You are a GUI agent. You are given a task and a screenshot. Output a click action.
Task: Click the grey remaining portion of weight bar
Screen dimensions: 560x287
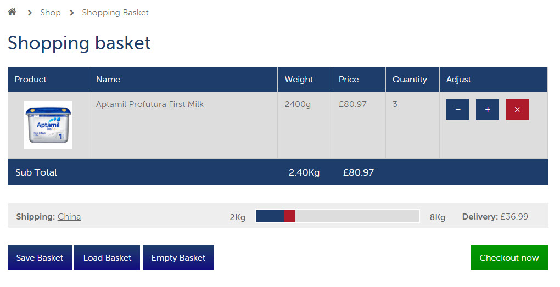tap(357, 216)
